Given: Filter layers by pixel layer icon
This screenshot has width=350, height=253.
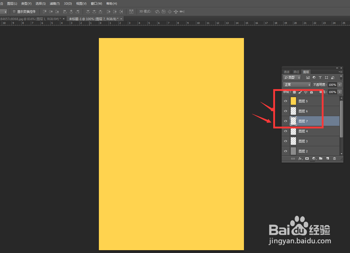Looking at the screenshot, I should 308,77.
